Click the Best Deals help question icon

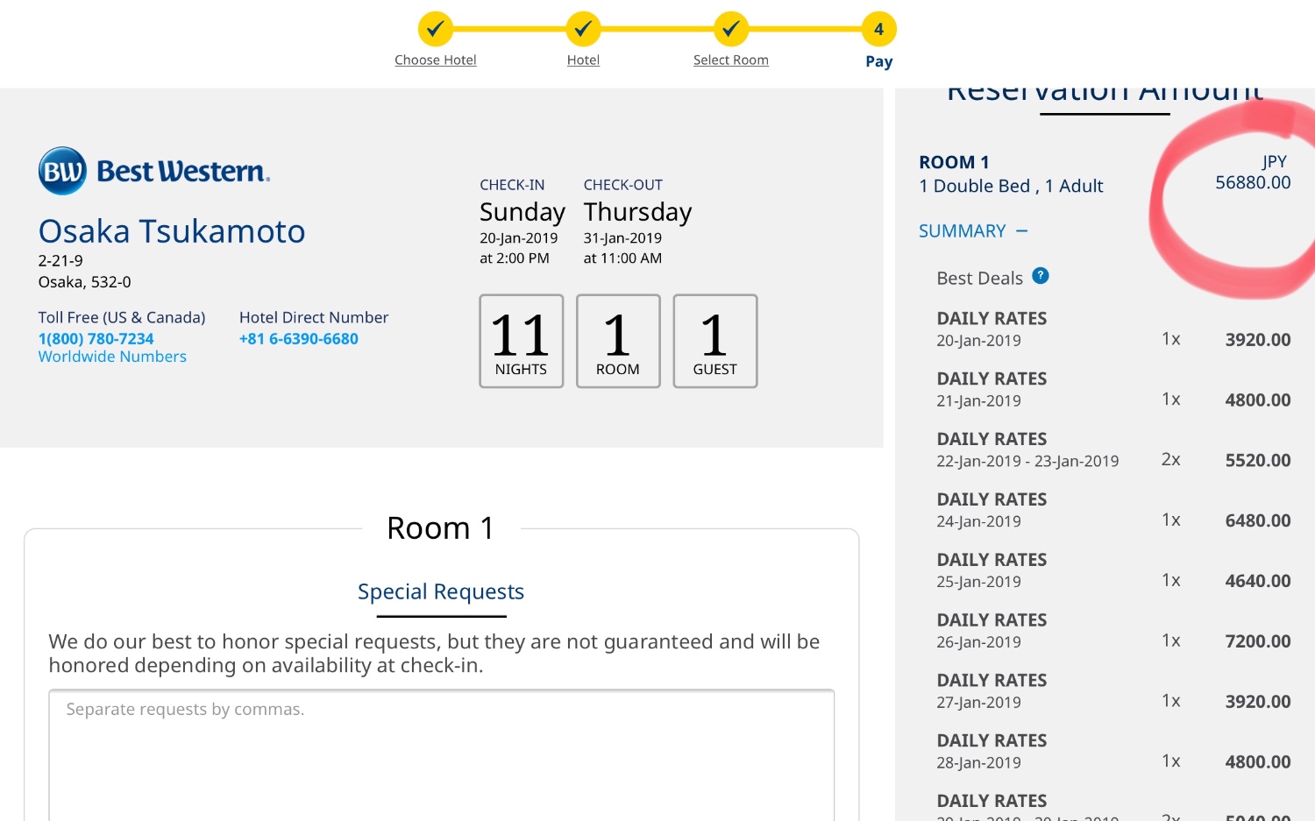click(1041, 276)
